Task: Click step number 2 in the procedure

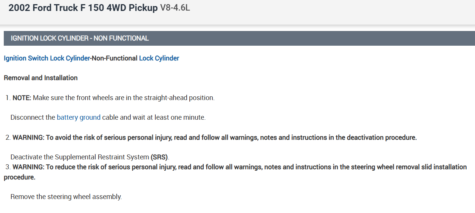Action: click(x=8, y=137)
